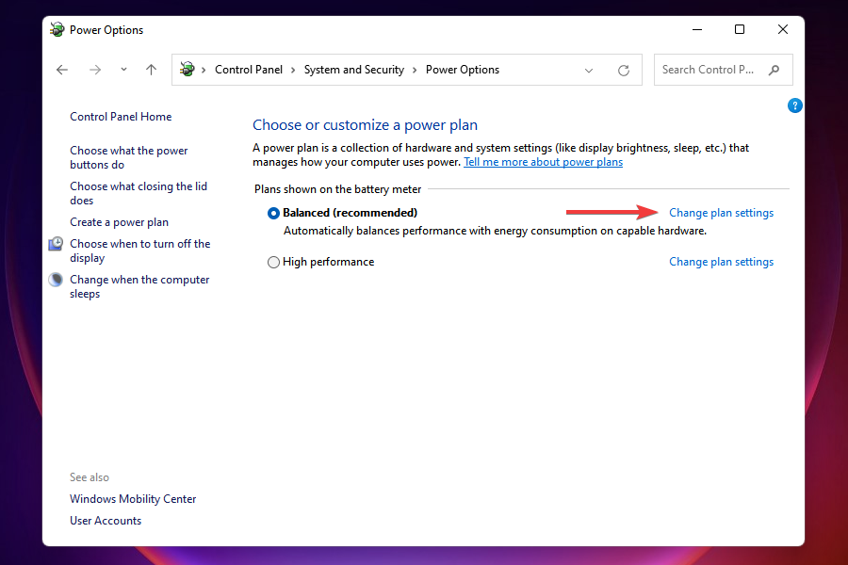Select the Balanced (recommended) plan

273,213
